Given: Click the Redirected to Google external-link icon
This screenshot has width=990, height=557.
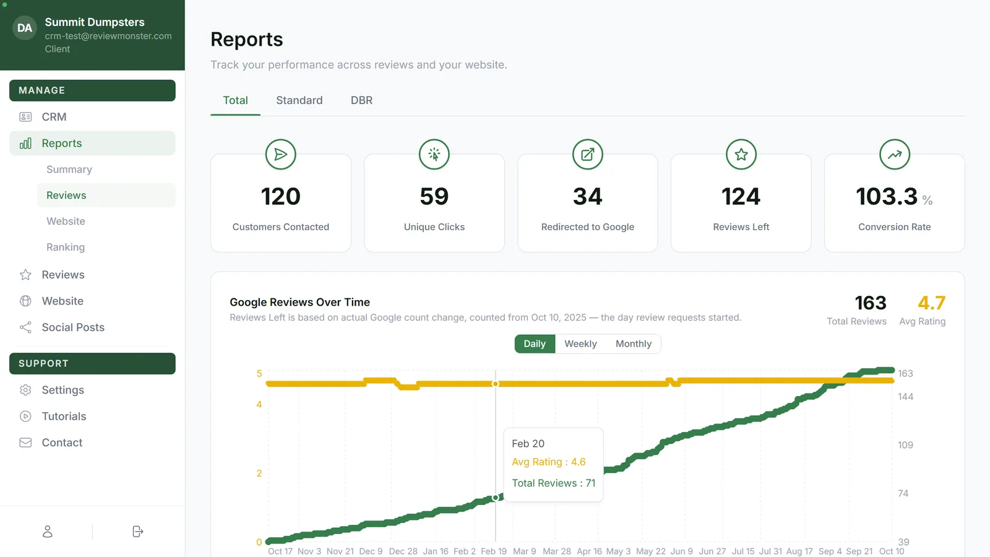Looking at the screenshot, I should (588, 154).
